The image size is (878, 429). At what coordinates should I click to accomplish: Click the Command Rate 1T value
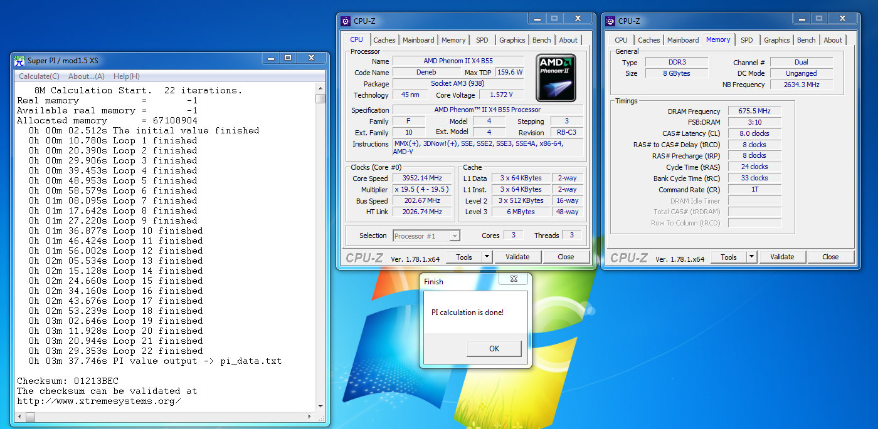click(754, 189)
